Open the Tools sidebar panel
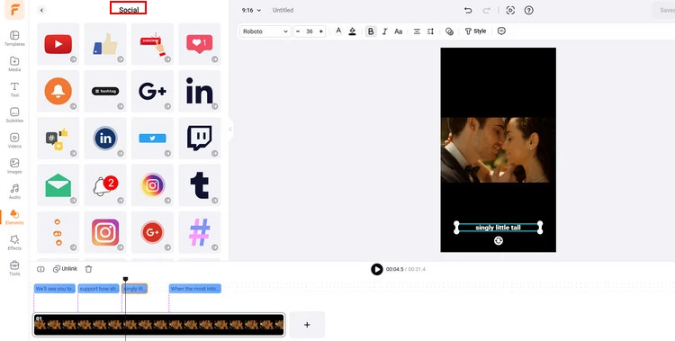 pyautogui.click(x=14, y=268)
